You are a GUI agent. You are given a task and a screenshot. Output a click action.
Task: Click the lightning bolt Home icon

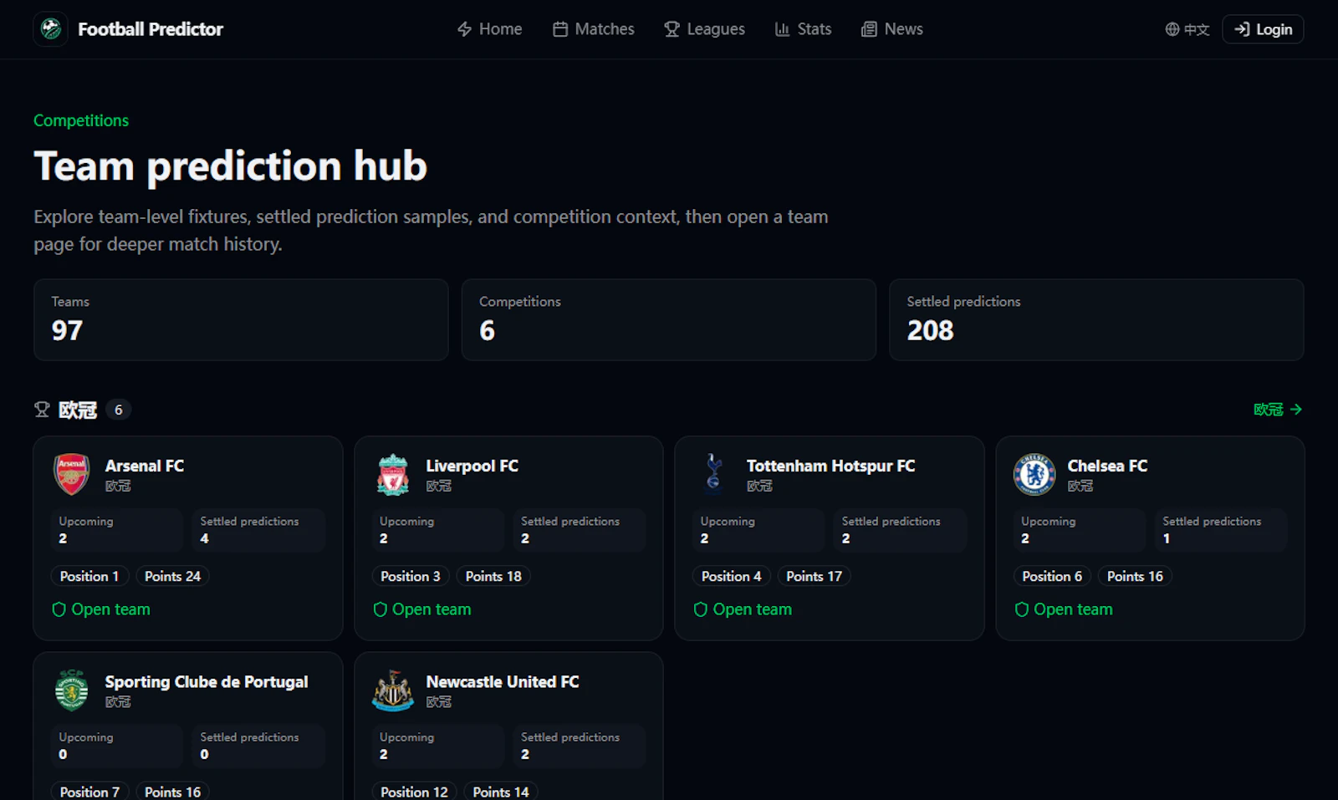(x=464, y=29)
